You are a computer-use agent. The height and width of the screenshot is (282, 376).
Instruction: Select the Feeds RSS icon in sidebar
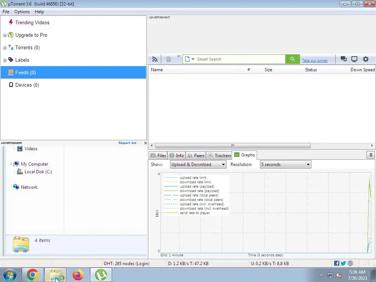[11, 72]
